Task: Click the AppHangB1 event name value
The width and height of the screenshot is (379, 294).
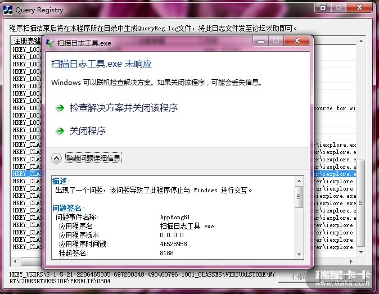Action: (x=175, y=217)
